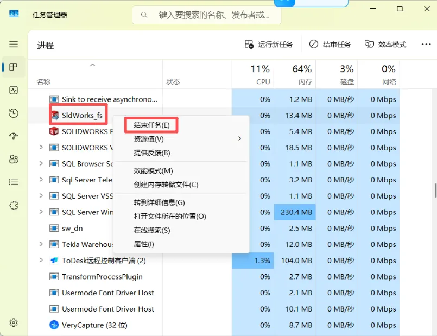This screenshot has height=336, width=437.
Task: Open the App history sidebar icon
Action: [x=14, y=113]
